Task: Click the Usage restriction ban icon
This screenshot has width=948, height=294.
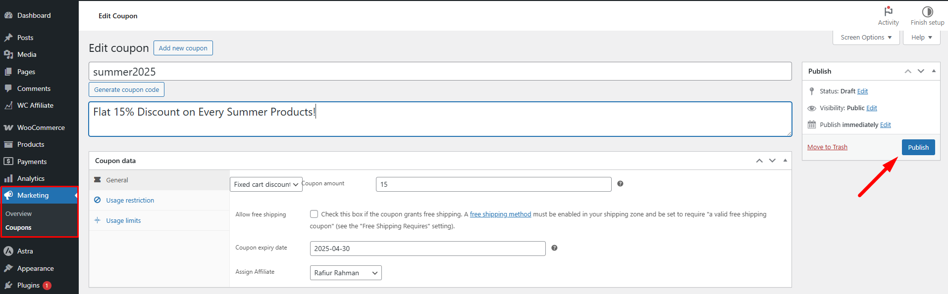Action: click(x=98, y=200)
